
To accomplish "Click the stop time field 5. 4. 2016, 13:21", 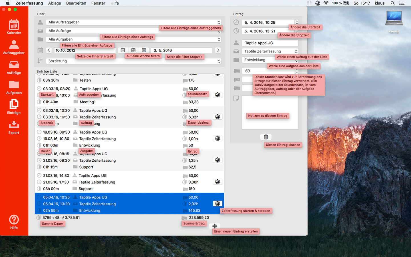I will [268, 31].
